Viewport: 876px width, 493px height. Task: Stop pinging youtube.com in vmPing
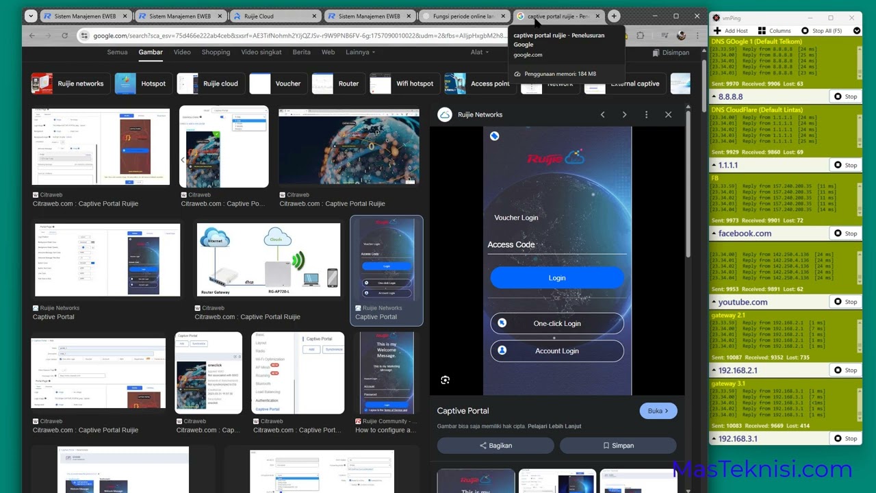pos(845,302)
